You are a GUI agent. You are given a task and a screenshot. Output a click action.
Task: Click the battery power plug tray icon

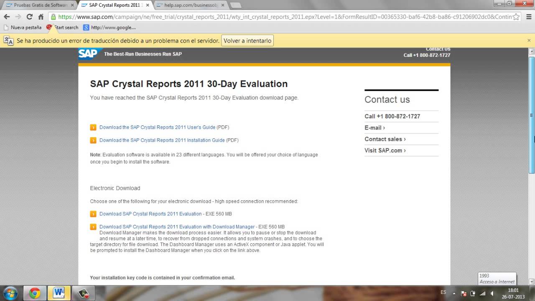[x=473, y=293]
